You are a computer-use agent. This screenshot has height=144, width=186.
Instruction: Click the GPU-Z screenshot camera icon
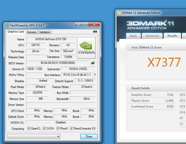tap(95, 32)
